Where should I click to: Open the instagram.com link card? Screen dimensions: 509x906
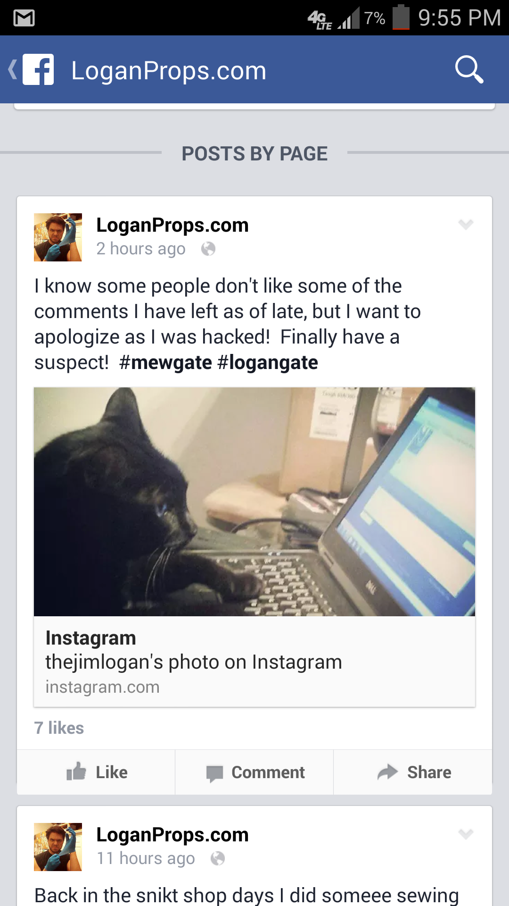pos(254,662)
